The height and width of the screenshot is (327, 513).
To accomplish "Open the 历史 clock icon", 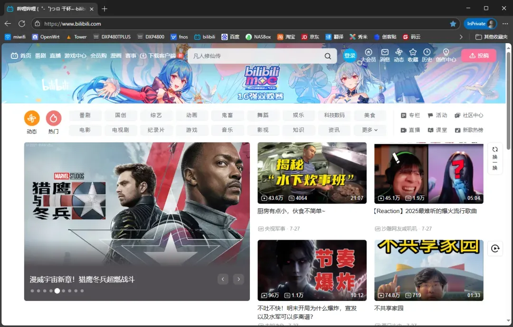I will [x=427, y=55].
